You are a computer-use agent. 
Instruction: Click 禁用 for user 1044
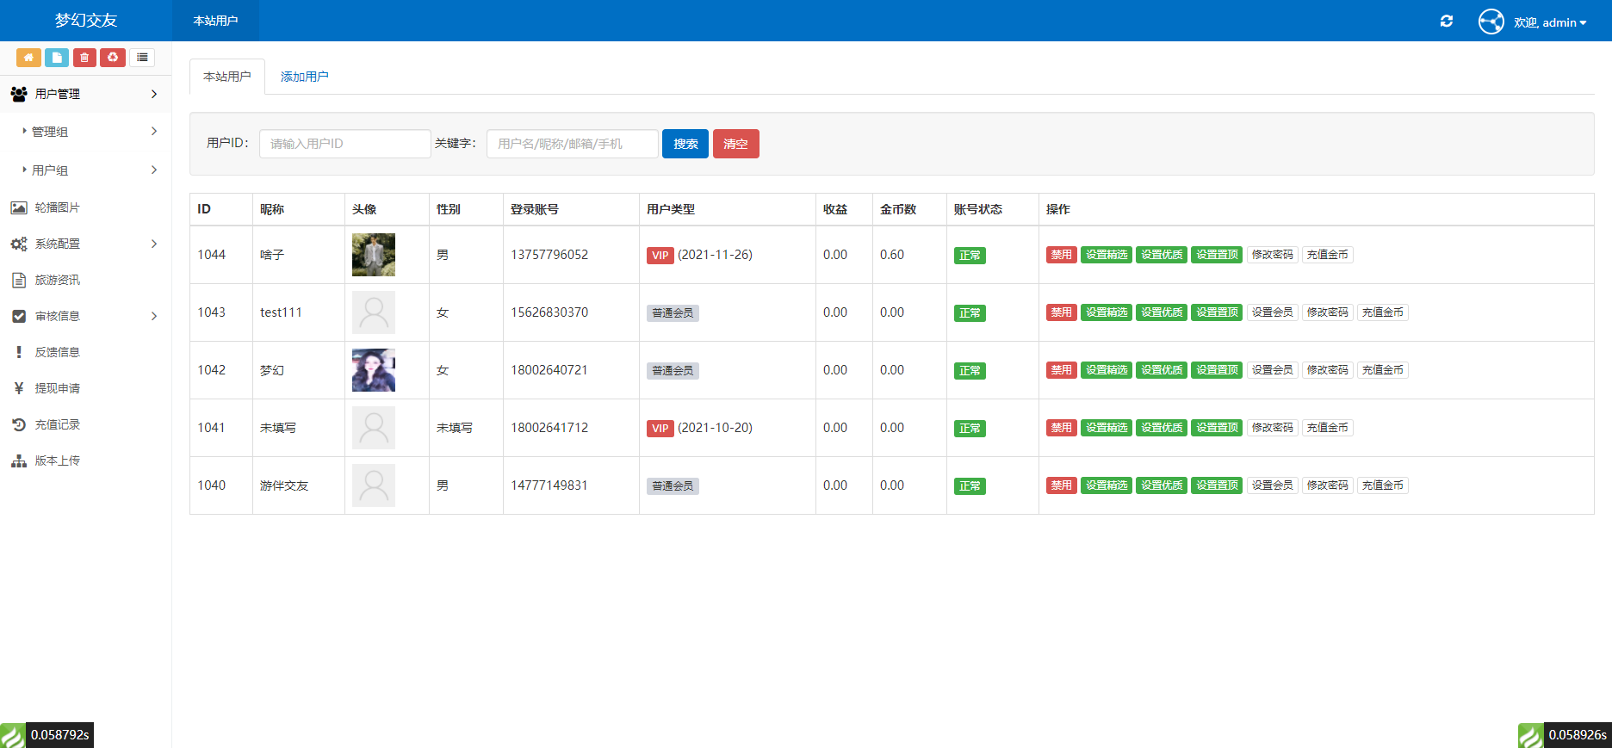click(x=1061, y=255)
